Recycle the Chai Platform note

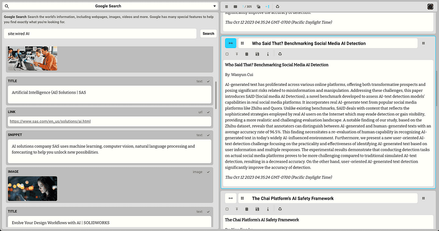click(x=280, y=209)
